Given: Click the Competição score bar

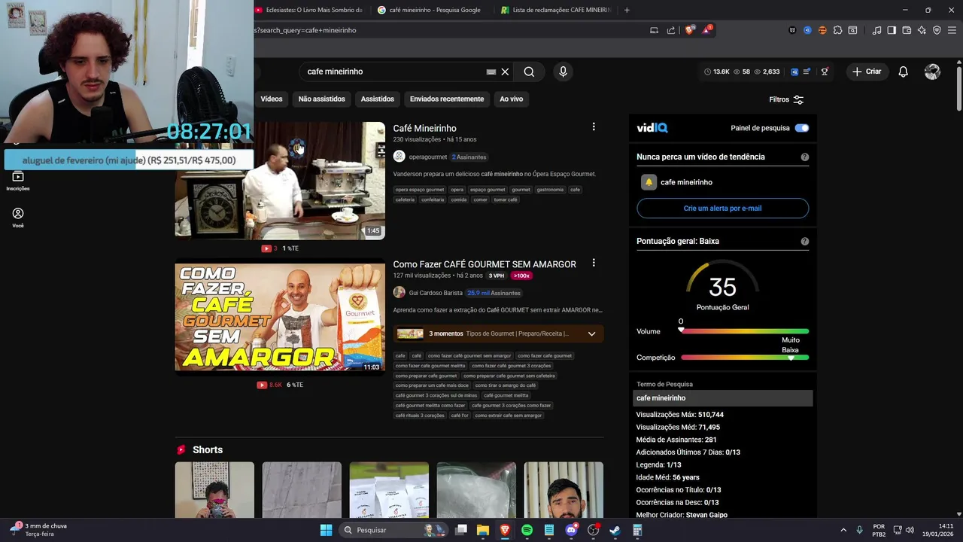Looking at the screenshot, I should pos(745,358).
